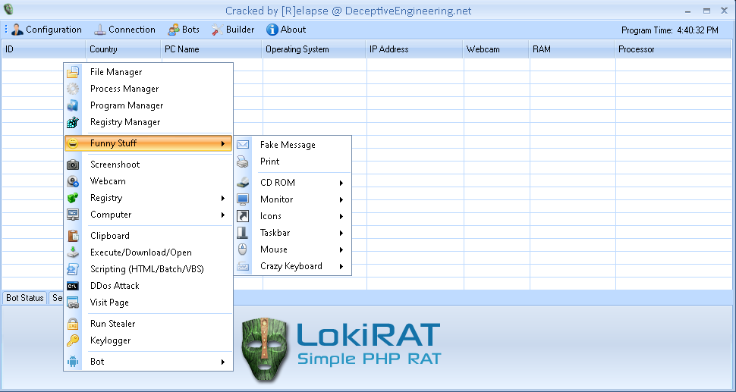Click the Registry Manager icon
The height and width of the screenshot is (392, 736).
coord(73,122)
